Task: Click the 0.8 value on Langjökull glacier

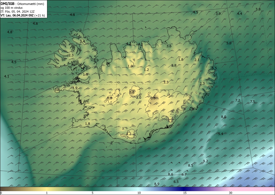Action: [x=109, y=98]
